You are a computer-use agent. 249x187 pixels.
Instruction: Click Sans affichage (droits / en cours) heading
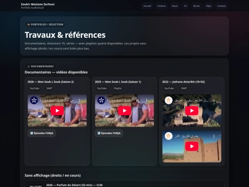tap(53, 175)
